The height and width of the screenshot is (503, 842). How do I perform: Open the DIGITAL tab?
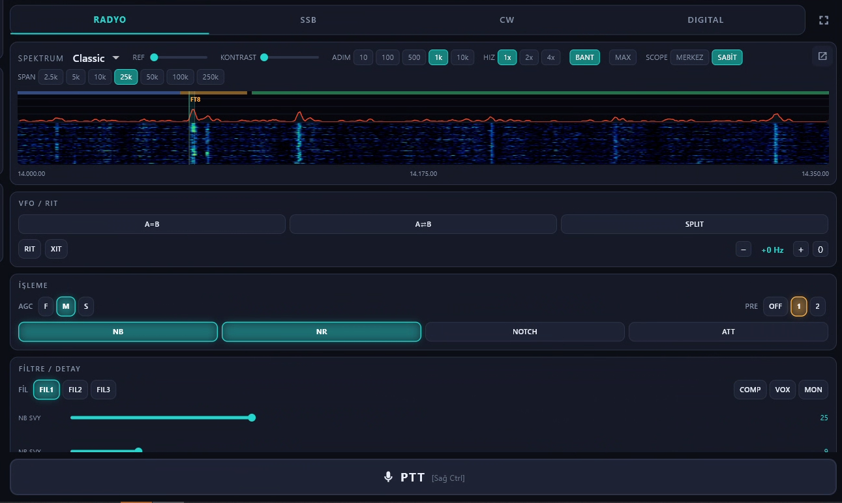coord(706,20)
